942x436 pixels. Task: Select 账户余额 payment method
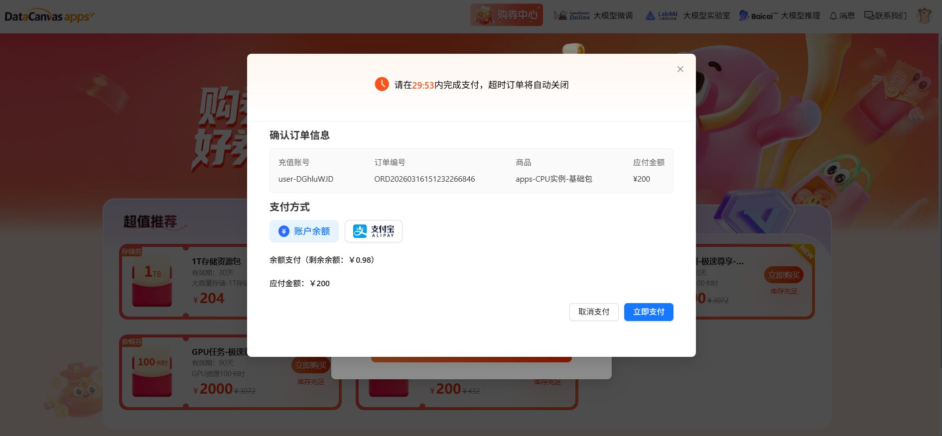click(x=304, y=231)
